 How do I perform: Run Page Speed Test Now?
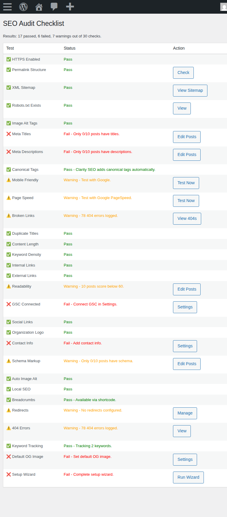pos(186,201)
